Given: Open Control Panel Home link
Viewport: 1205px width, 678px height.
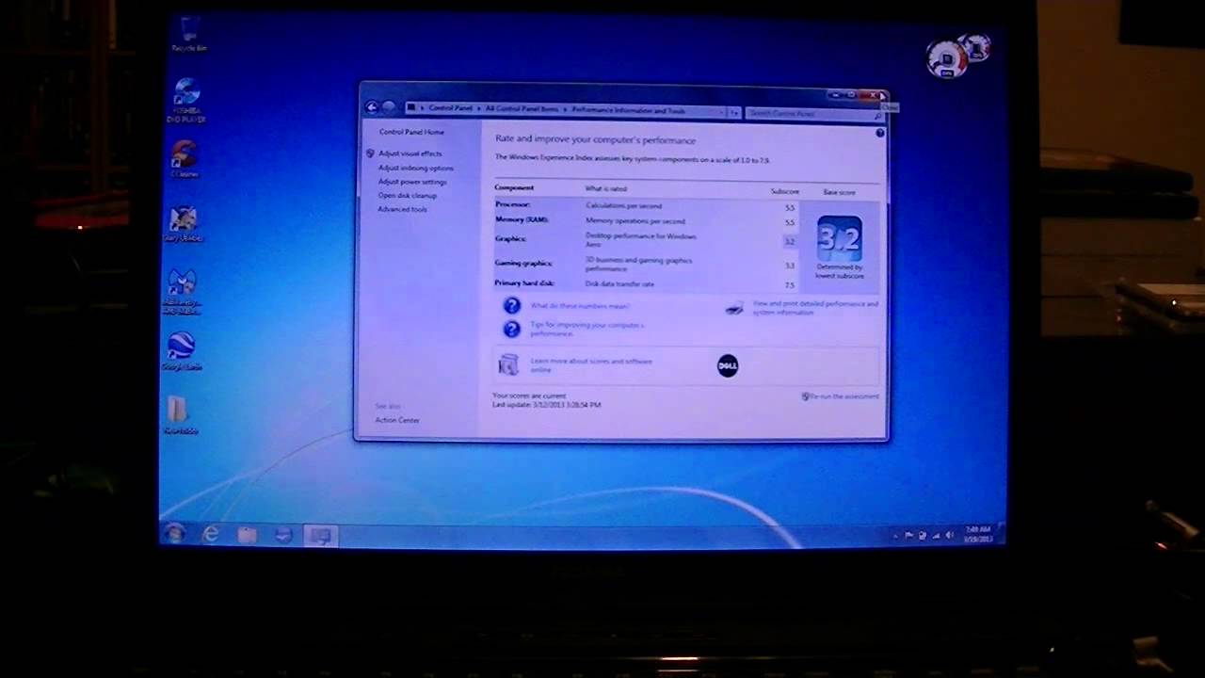Looking at the screenshot, I should coord(411,132).
